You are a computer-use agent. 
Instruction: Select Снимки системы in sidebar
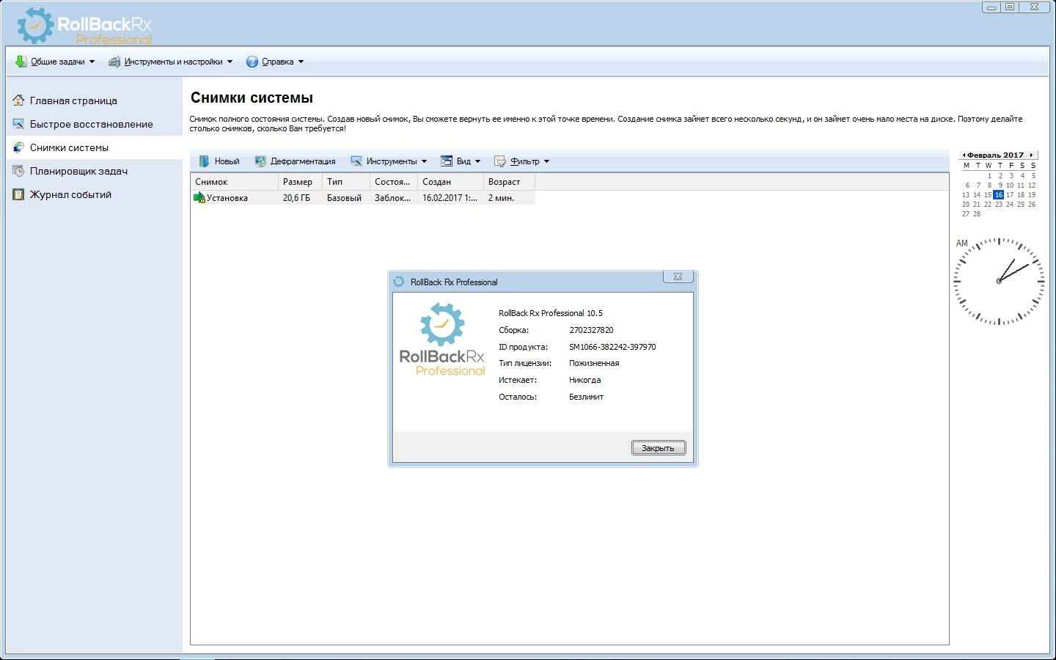pyautogui.click(x=69, y=147)
